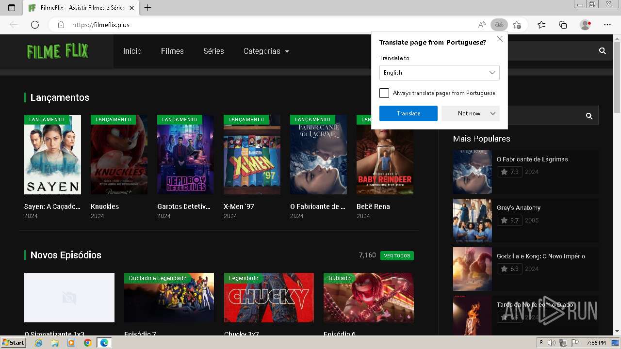
Task: Open the Séries menu item
Action: [x=213, y=51]
